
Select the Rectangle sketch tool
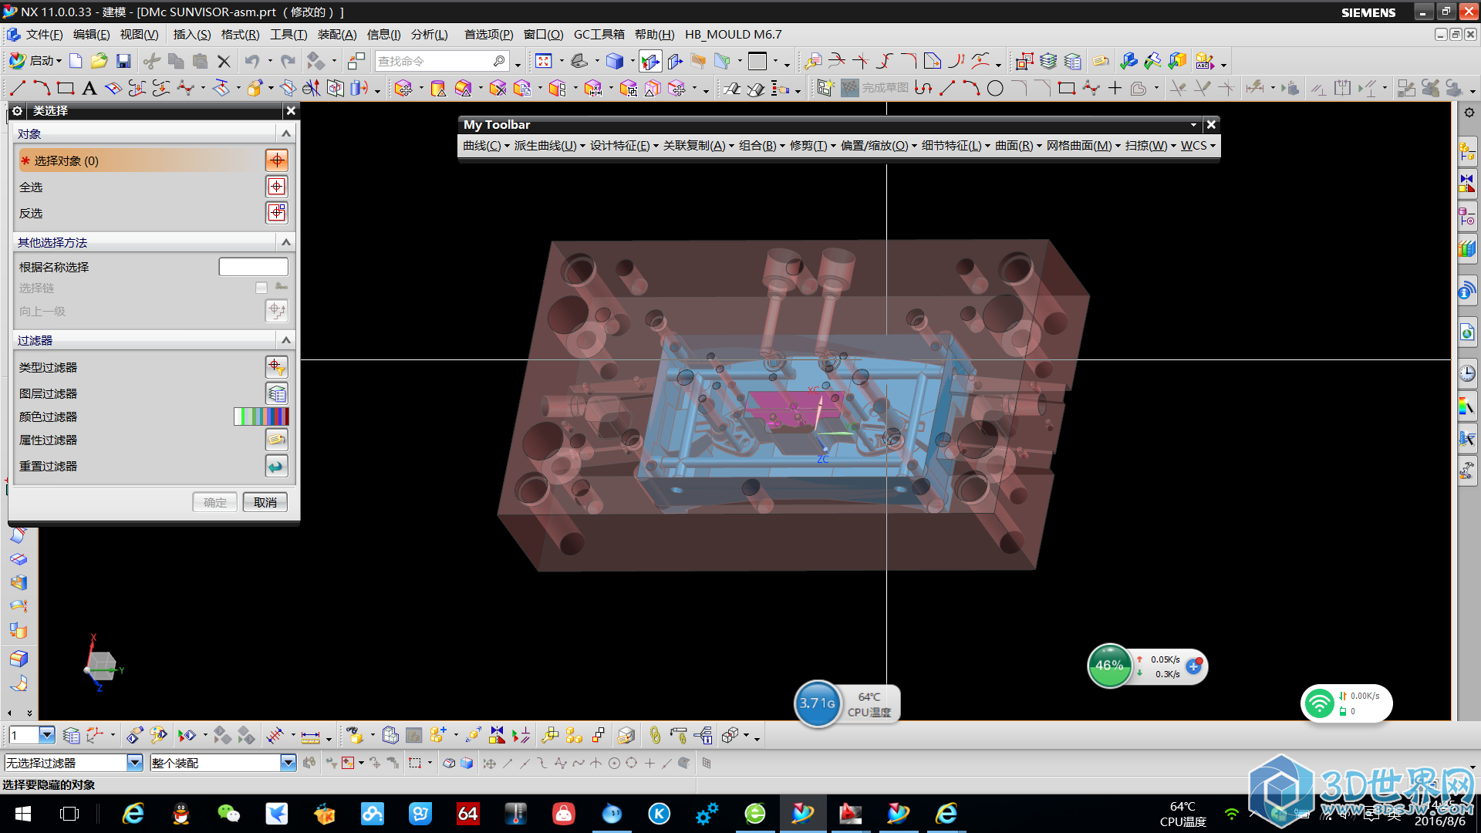[x=66, y=88]
